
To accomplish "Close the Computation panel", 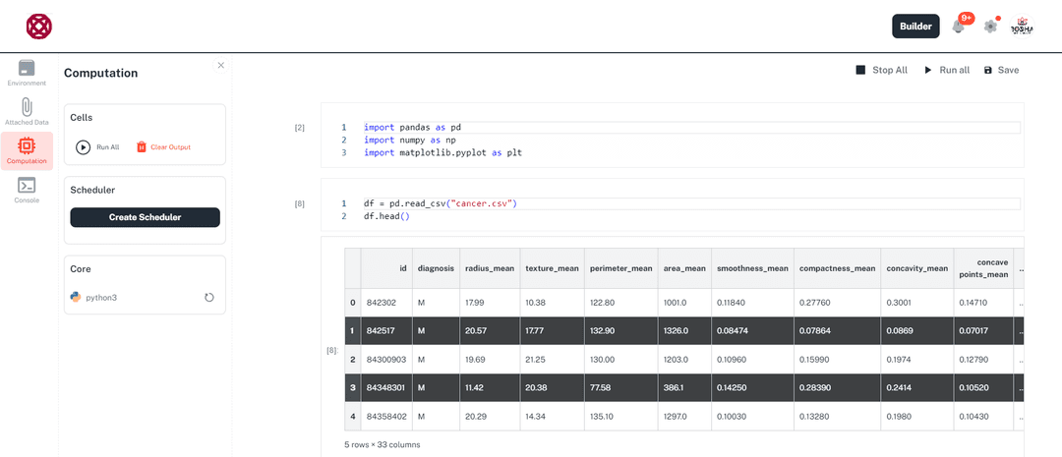I will 220,66.
